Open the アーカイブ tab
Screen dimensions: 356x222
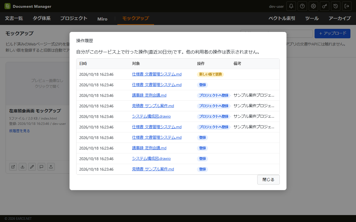[340, 19]
